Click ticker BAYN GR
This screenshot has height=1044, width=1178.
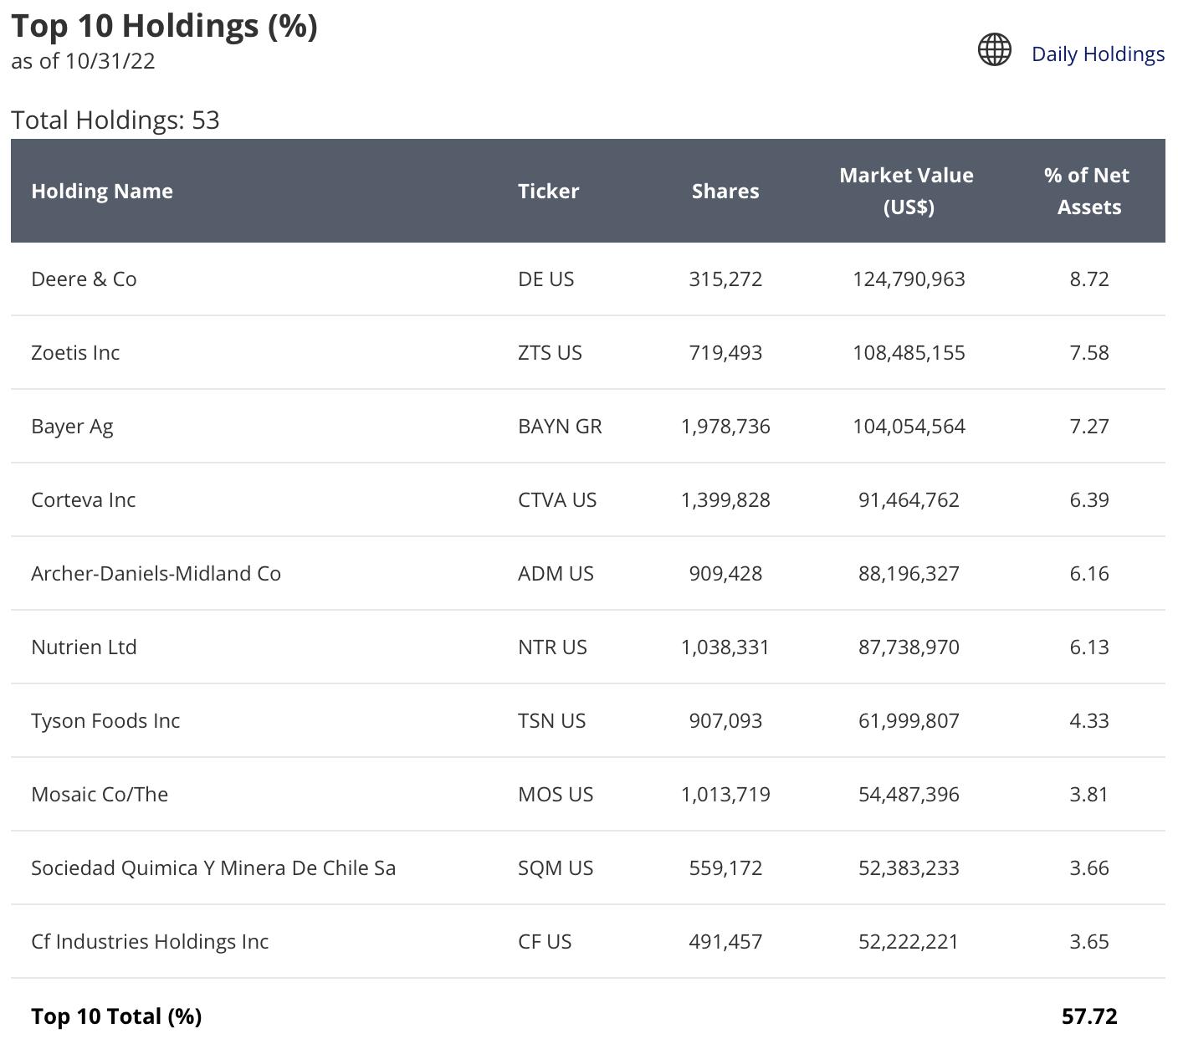click(560, 426)
